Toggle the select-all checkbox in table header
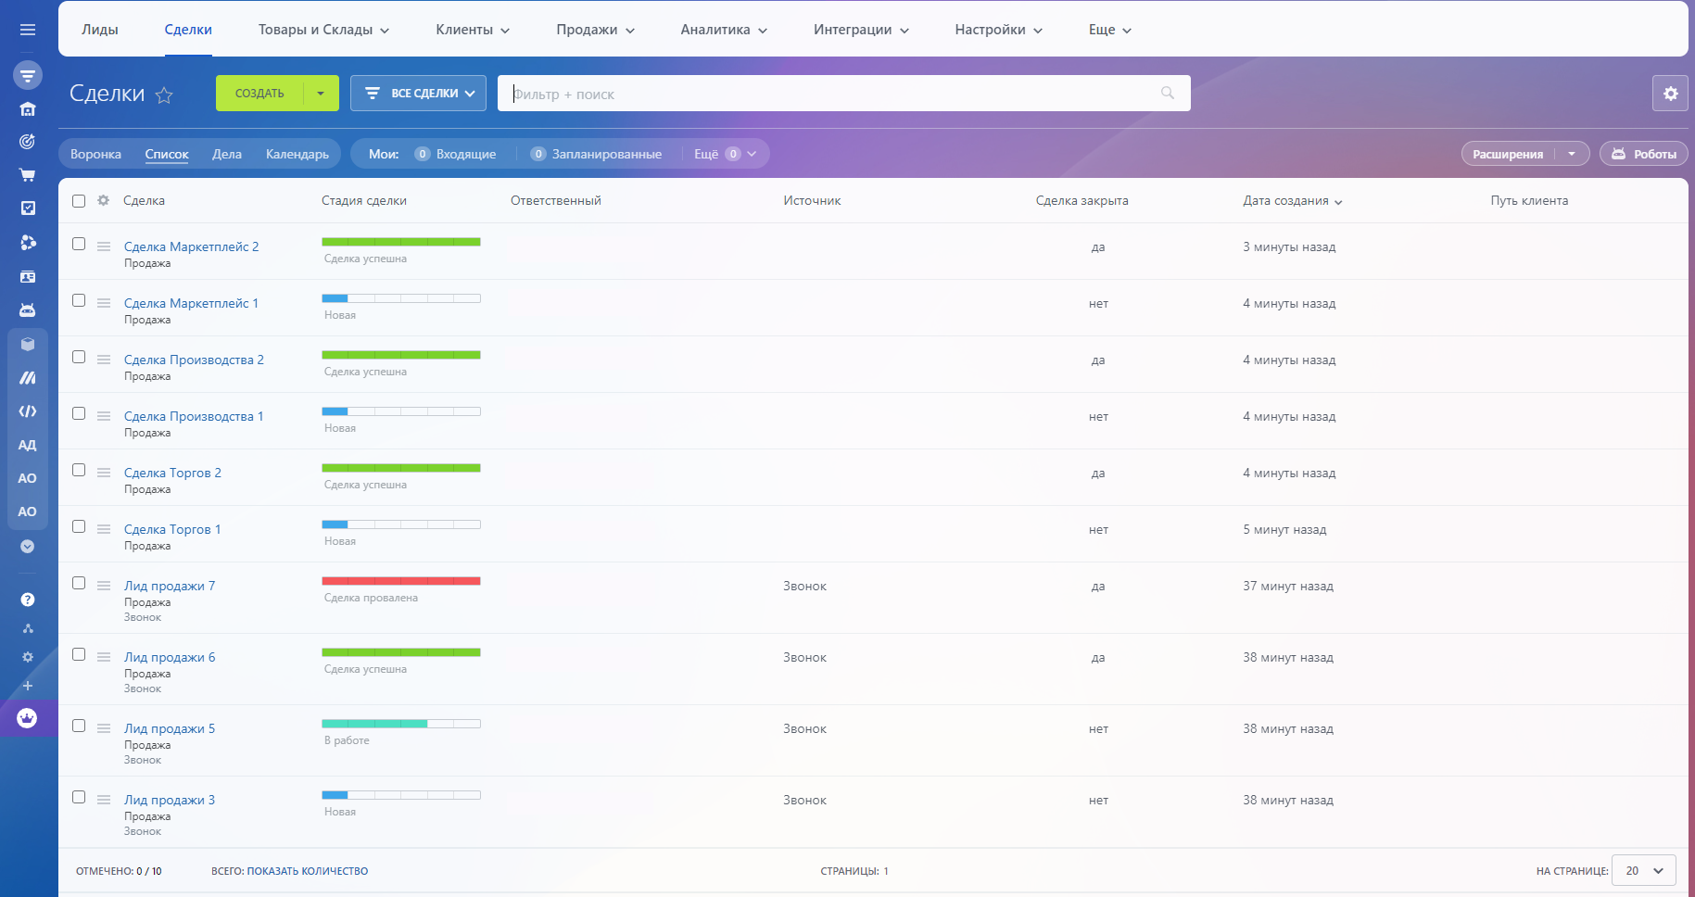The width and height of the screenshot is (1695, 897). click(79, 201)
